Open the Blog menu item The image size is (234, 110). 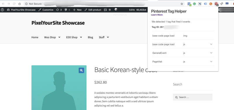point(90,37)
